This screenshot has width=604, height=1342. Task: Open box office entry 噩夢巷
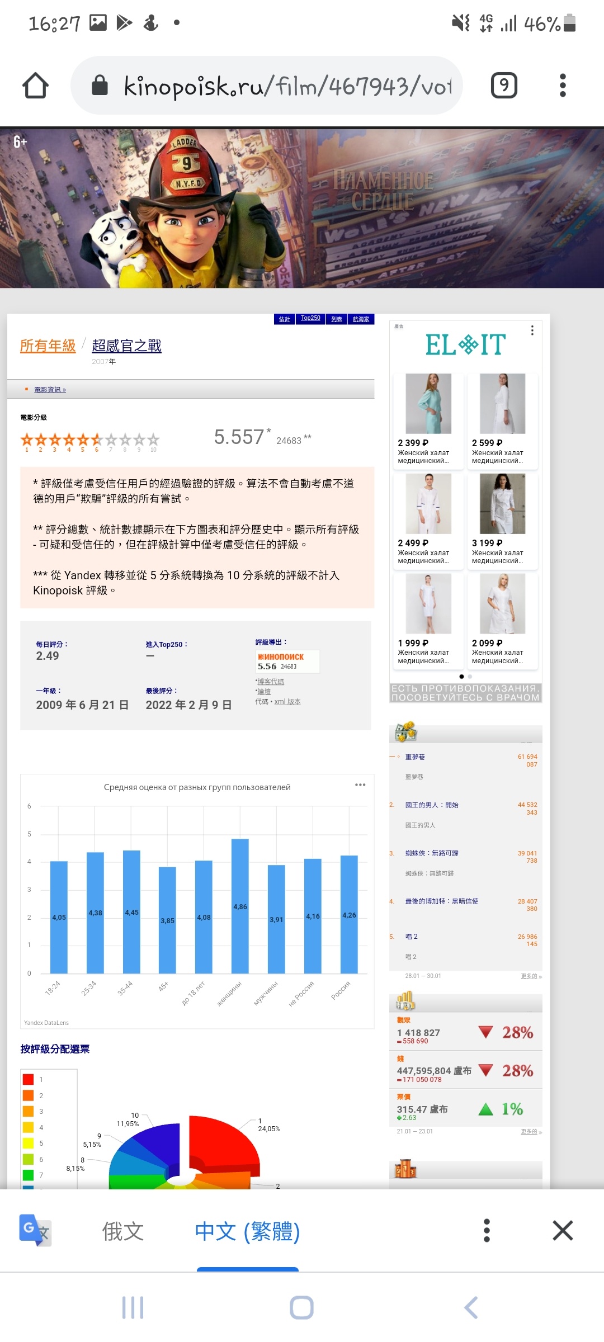(415, 757)
